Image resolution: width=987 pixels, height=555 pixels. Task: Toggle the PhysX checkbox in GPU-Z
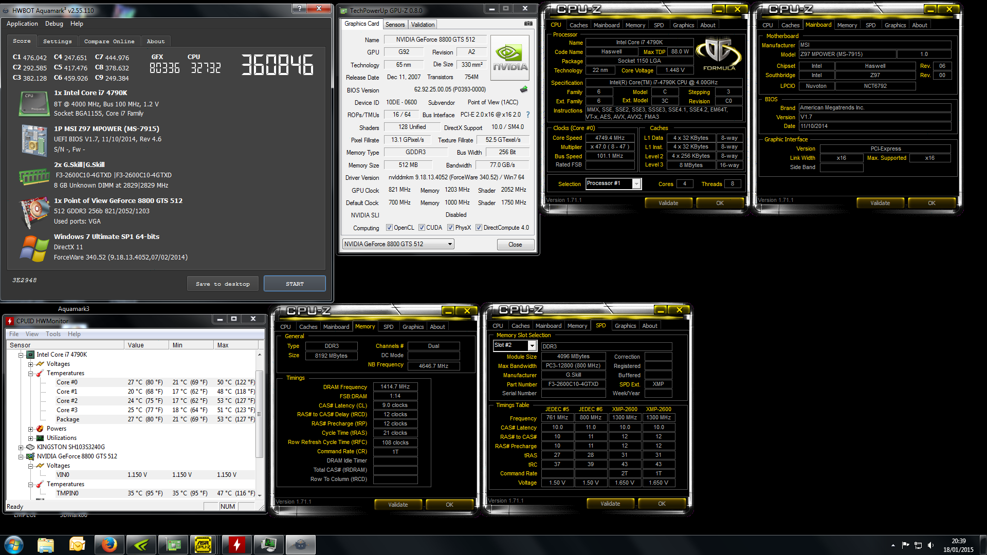(x=450, y=228)
